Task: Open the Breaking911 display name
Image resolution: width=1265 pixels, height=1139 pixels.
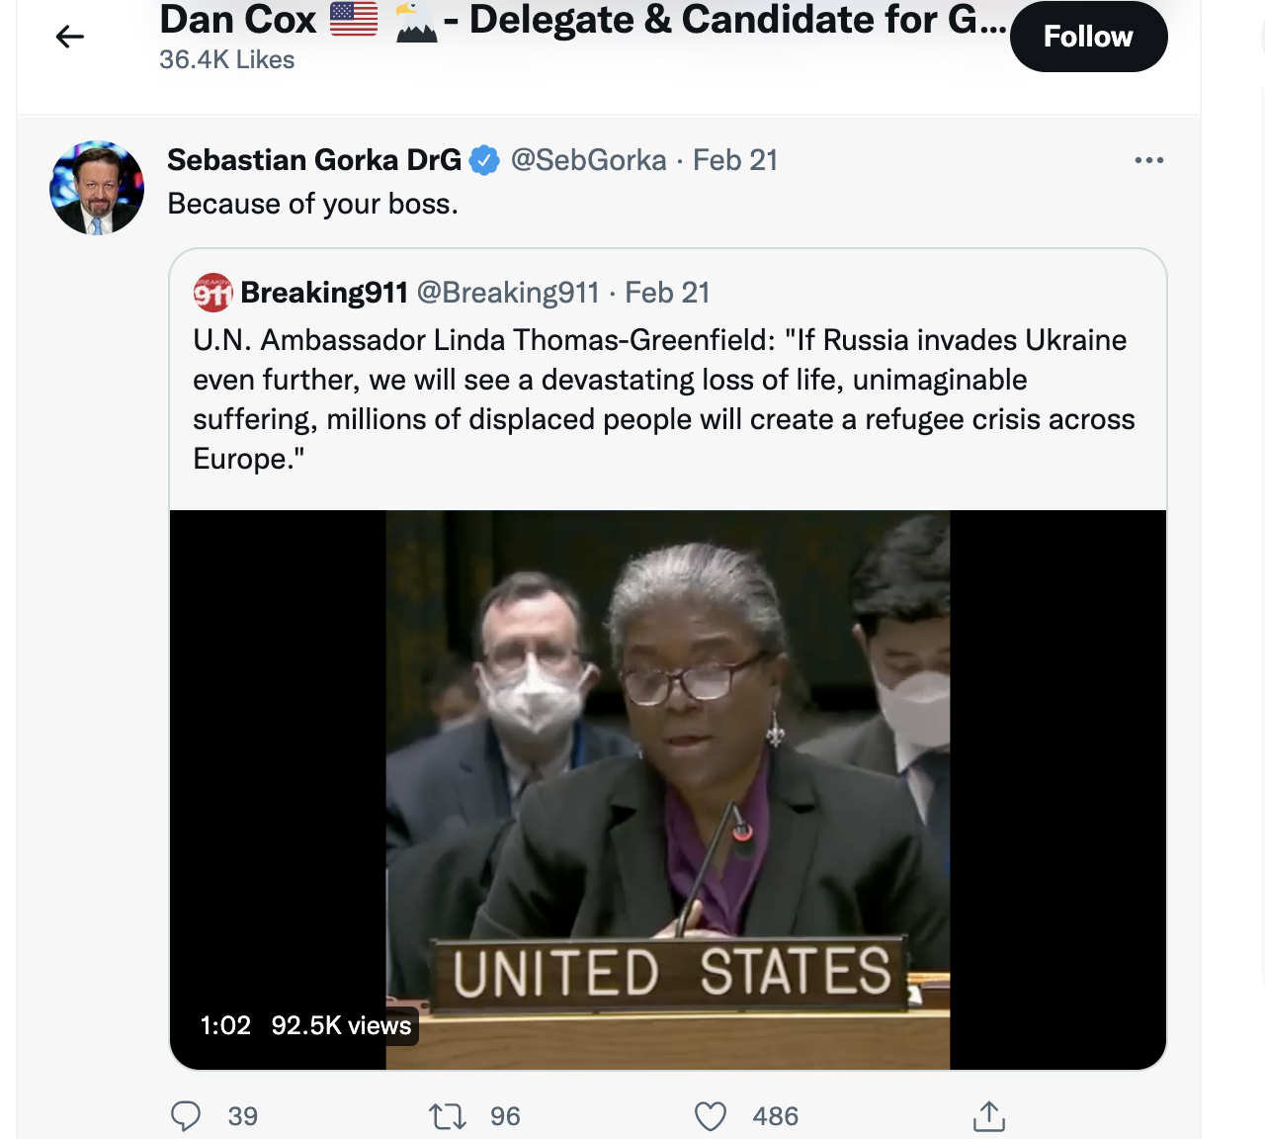Action: pos(324,293)
